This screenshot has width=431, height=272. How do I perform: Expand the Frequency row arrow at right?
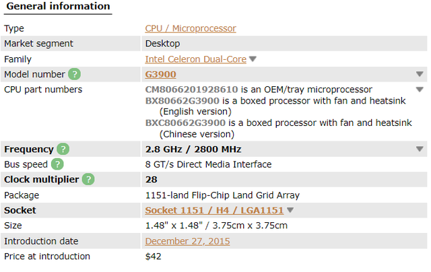tap(420, 149)
